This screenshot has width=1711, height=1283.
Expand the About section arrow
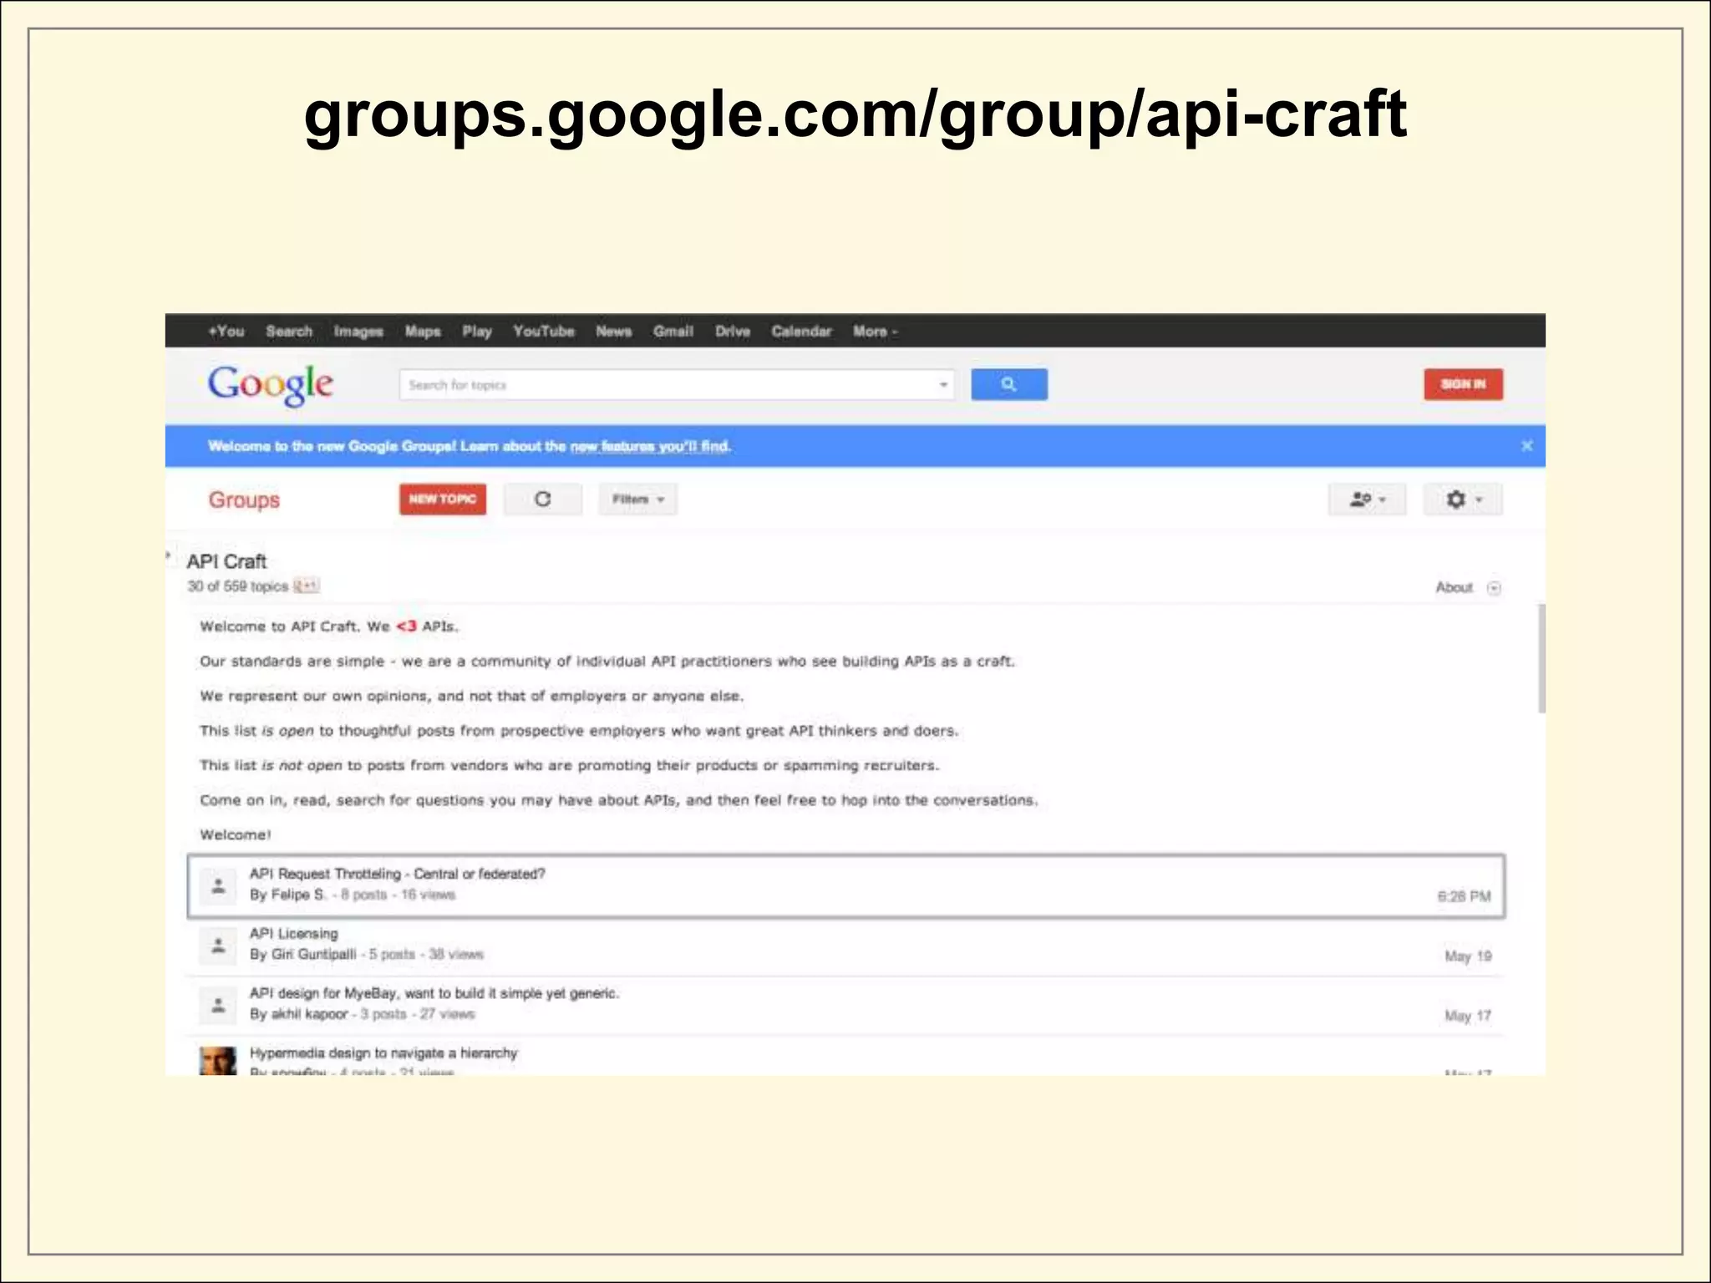[x=1494, y=588]
